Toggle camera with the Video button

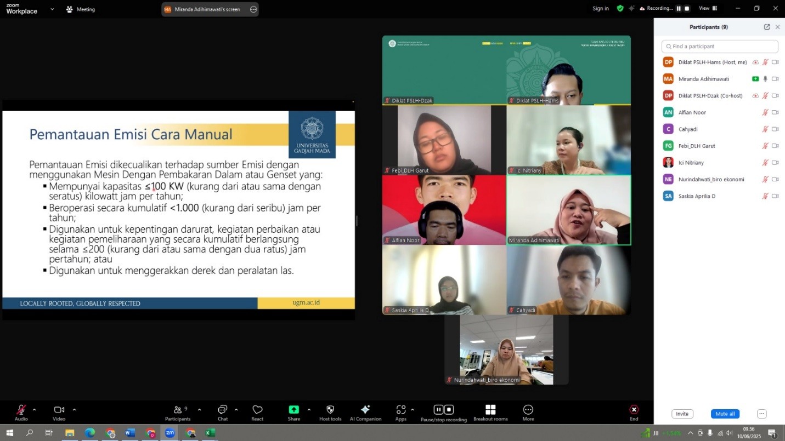[59, 410]
